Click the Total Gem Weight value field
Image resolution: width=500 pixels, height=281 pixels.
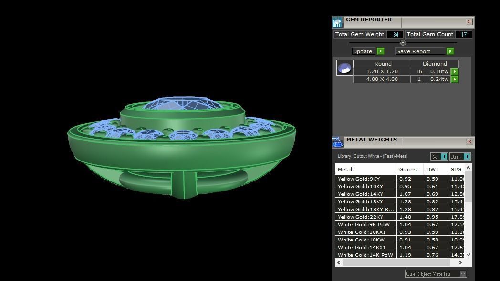(395, 34)
